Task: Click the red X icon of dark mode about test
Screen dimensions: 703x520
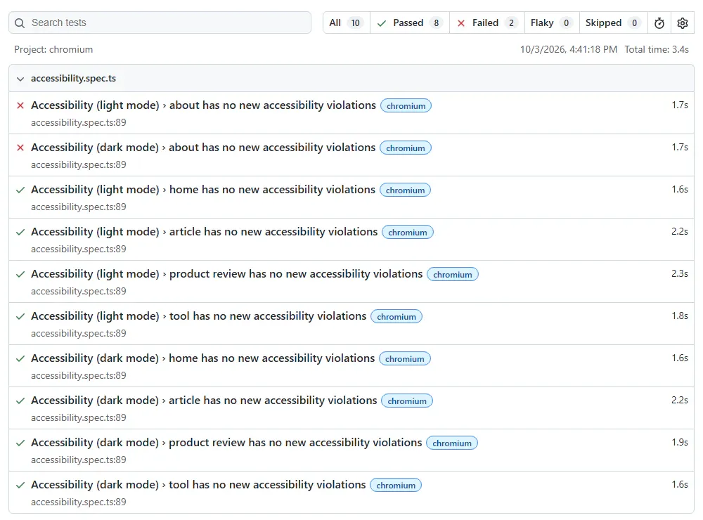Action: pyautogui.click(x=20, y=148)
